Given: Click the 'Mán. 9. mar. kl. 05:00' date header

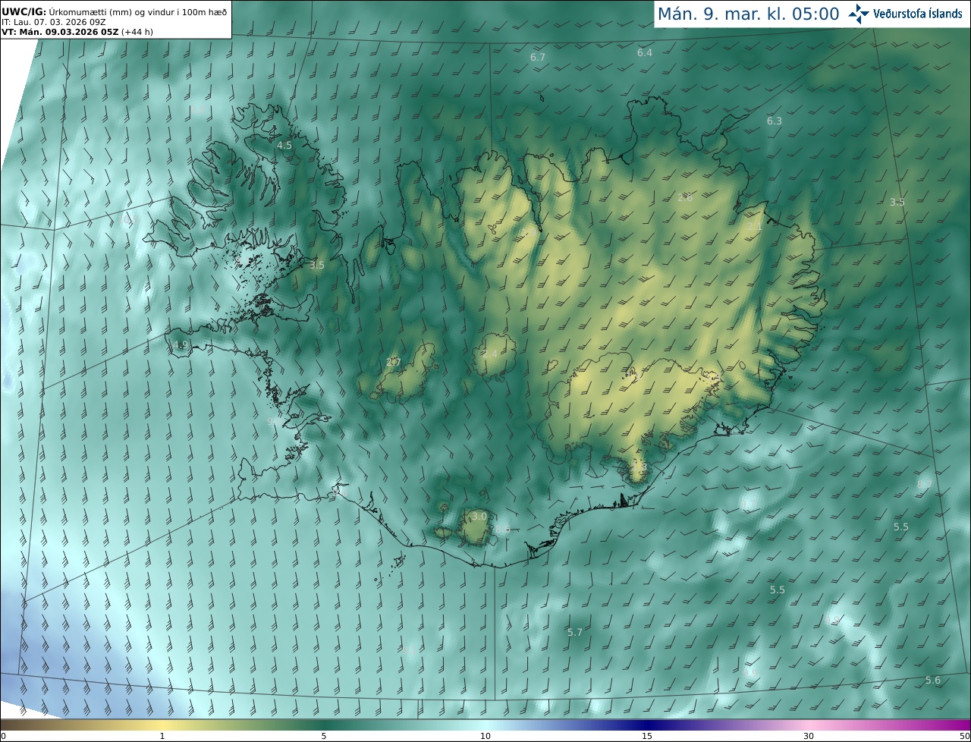Looking at the screenshot, I should (x=748, y=14).
